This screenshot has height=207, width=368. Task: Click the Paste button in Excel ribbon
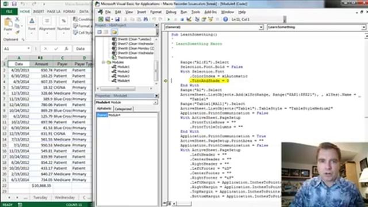(x=8, y=24)
